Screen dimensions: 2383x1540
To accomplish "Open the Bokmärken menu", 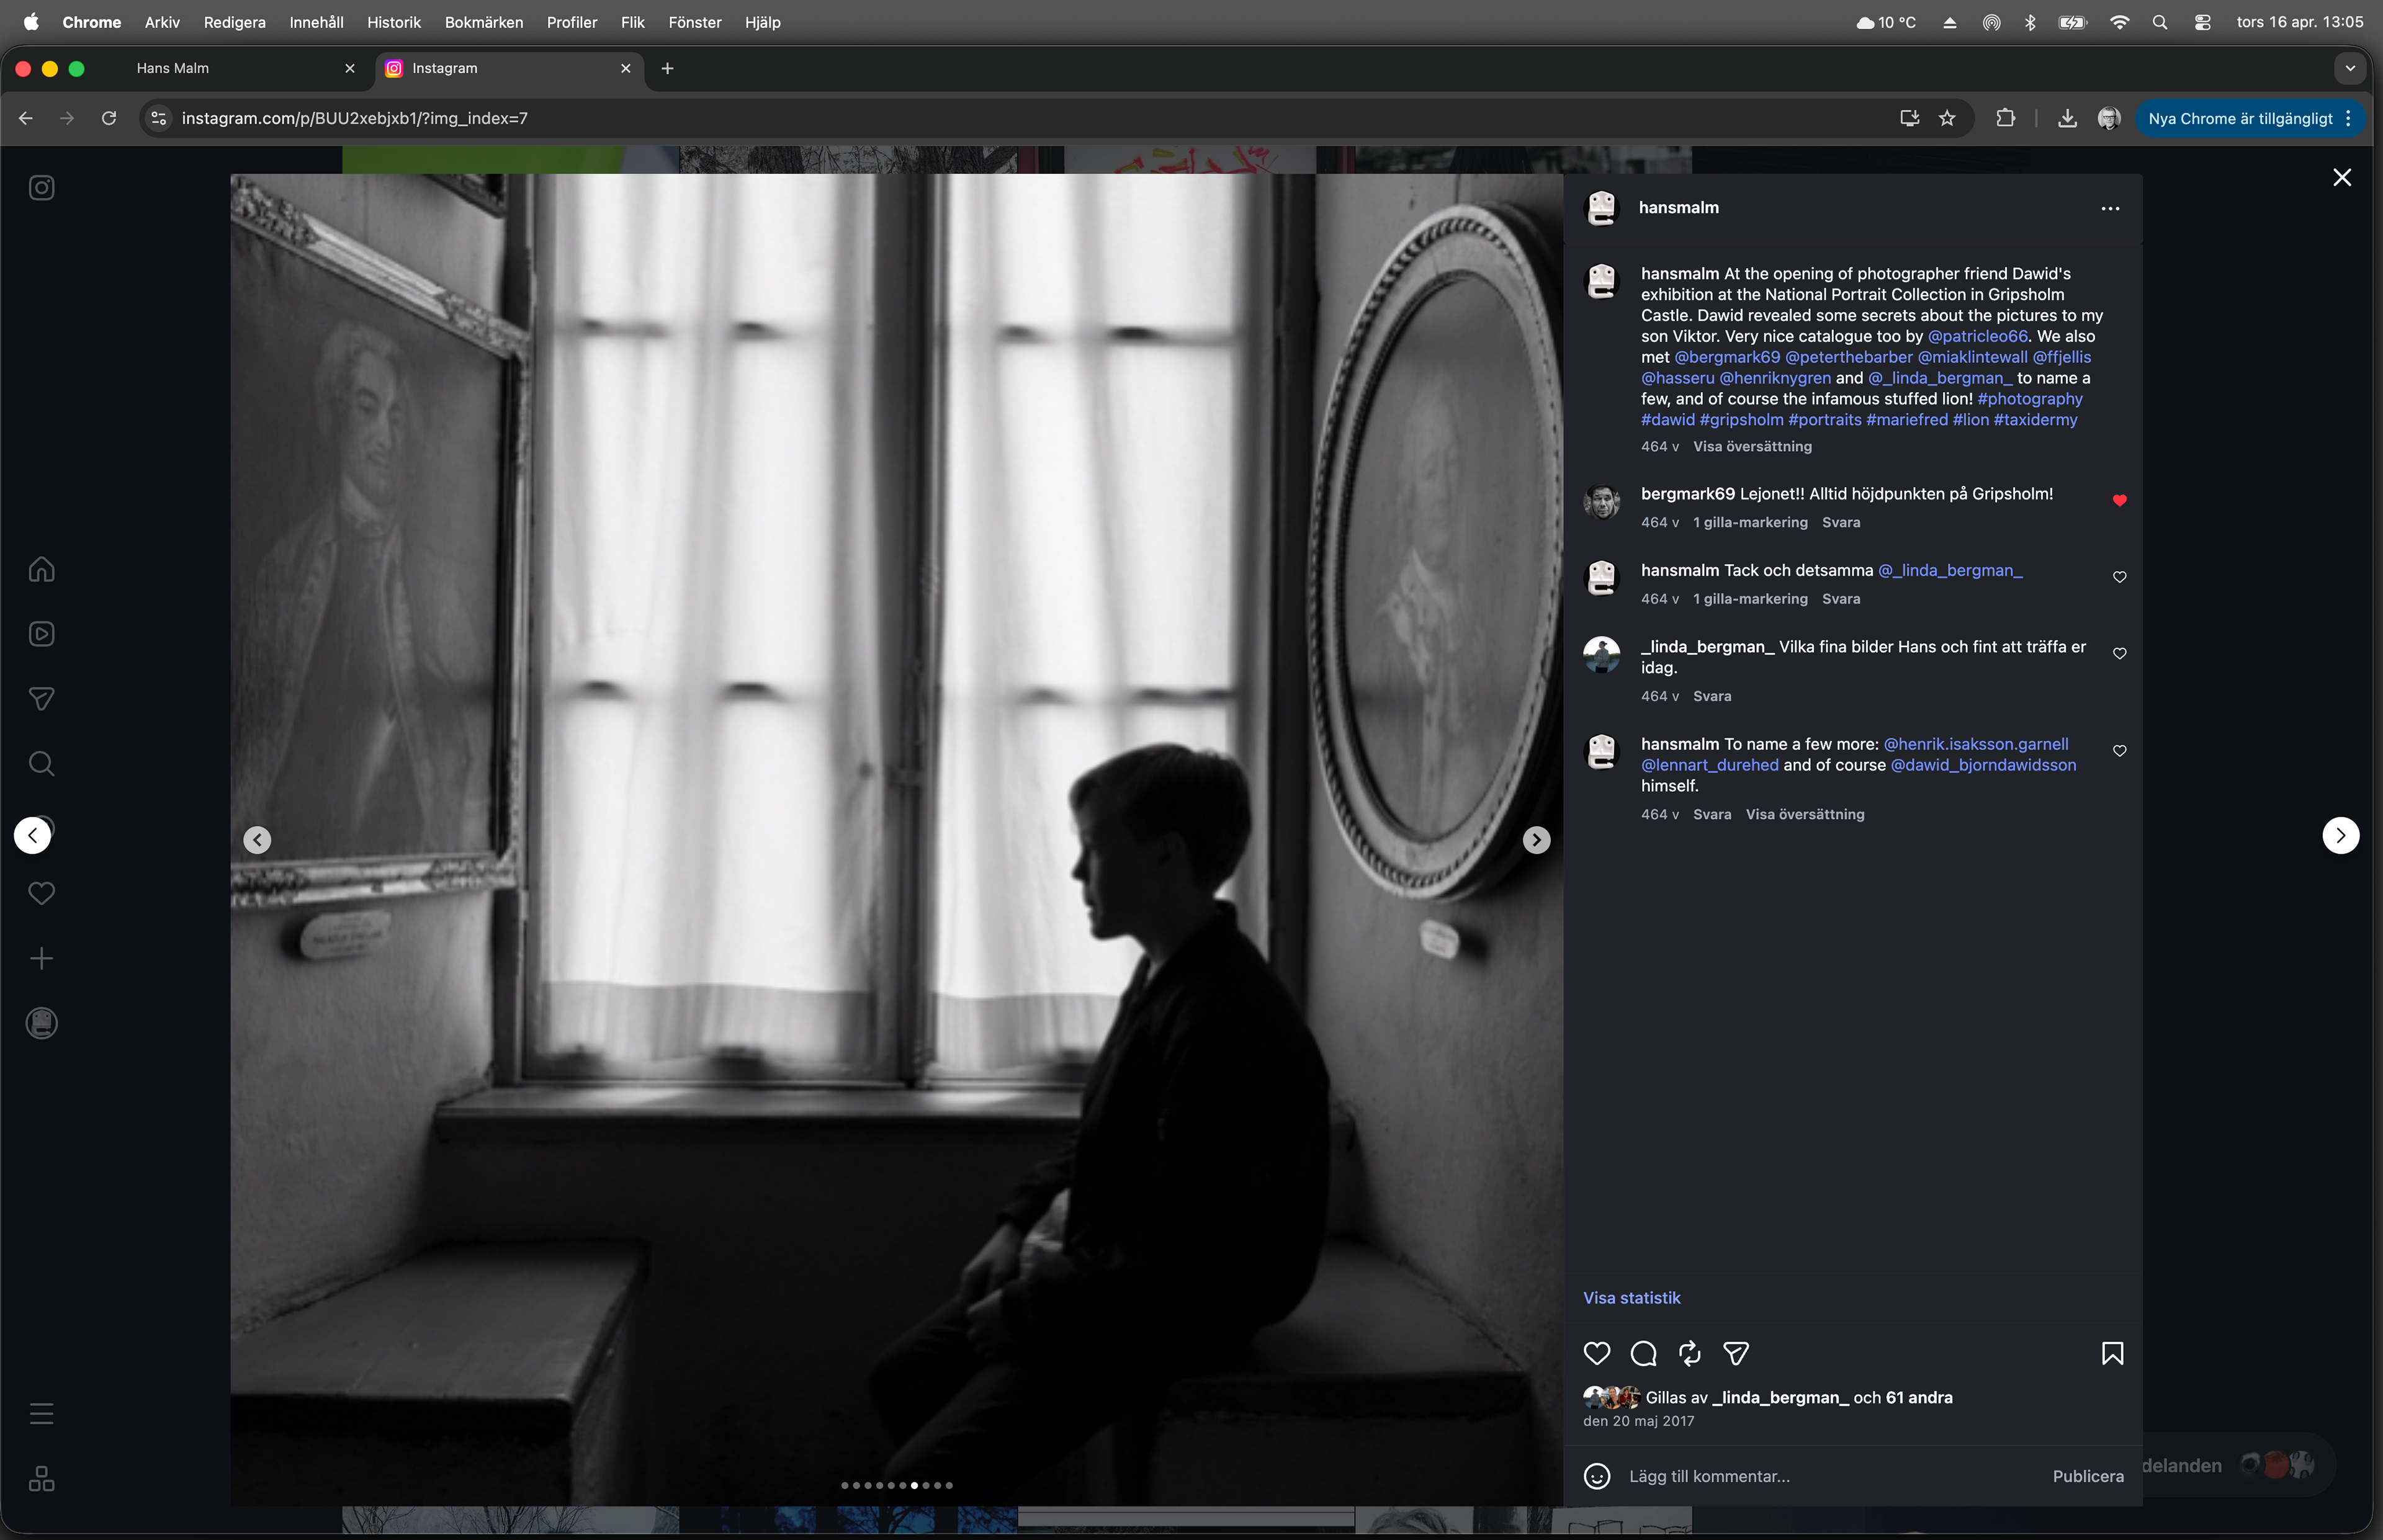I will click(x=483, y=22).
